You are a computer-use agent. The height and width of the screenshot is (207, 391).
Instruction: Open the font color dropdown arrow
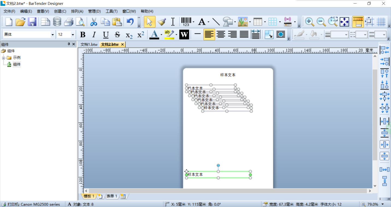[161, 35]
